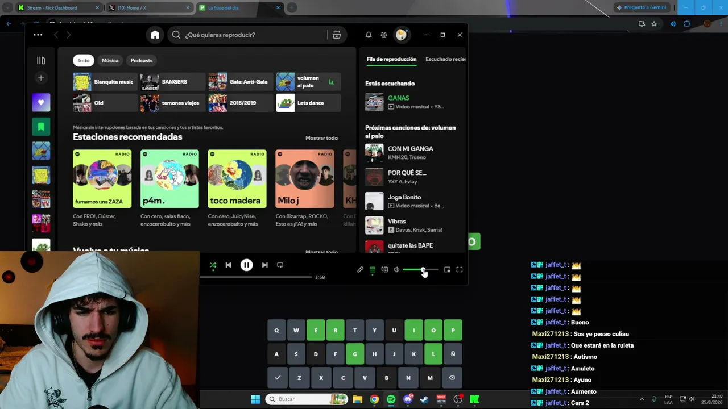Open the Lets dance playlist shortcut
Viewport: 728px width, 409px height.
pos(308,103)
